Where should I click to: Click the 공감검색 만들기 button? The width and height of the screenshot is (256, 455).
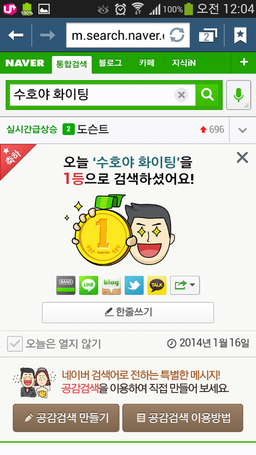coord(66,418)
